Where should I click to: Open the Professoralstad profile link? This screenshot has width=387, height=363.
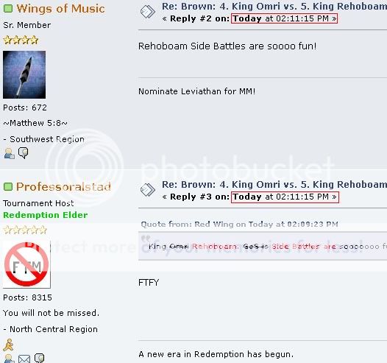[x=63, y=187]
